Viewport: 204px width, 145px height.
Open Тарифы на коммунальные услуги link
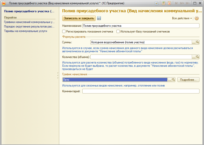(25, 31)
